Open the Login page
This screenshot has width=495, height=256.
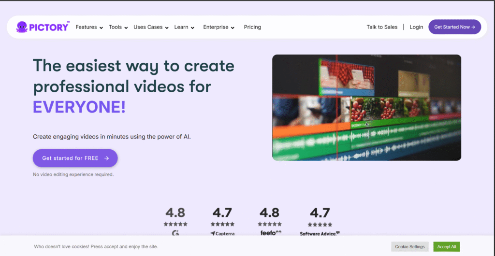pyautogui.click(x=416, y=27)
